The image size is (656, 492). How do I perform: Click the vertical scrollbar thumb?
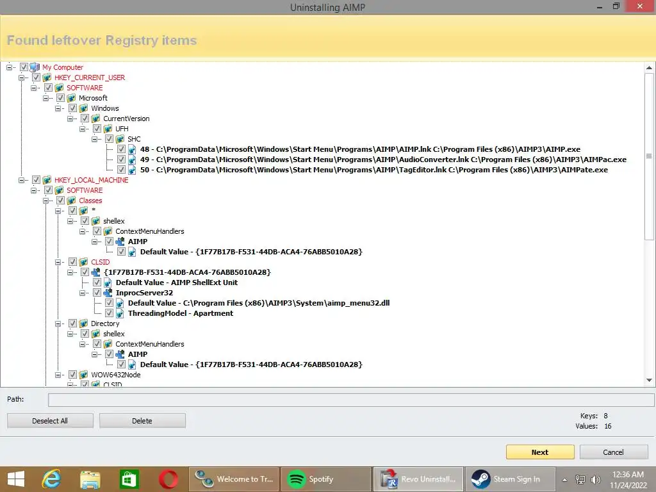650,156
